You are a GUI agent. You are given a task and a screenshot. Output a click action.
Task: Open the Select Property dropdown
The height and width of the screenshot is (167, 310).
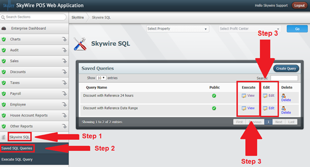(177, 29)
